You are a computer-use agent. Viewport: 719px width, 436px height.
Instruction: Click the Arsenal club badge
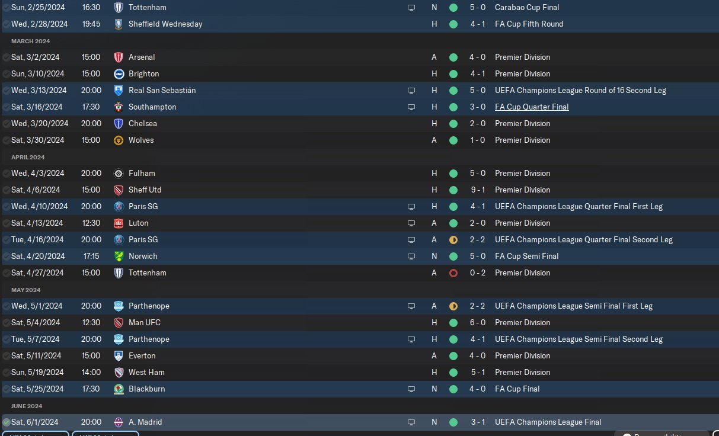pos(119,57)
